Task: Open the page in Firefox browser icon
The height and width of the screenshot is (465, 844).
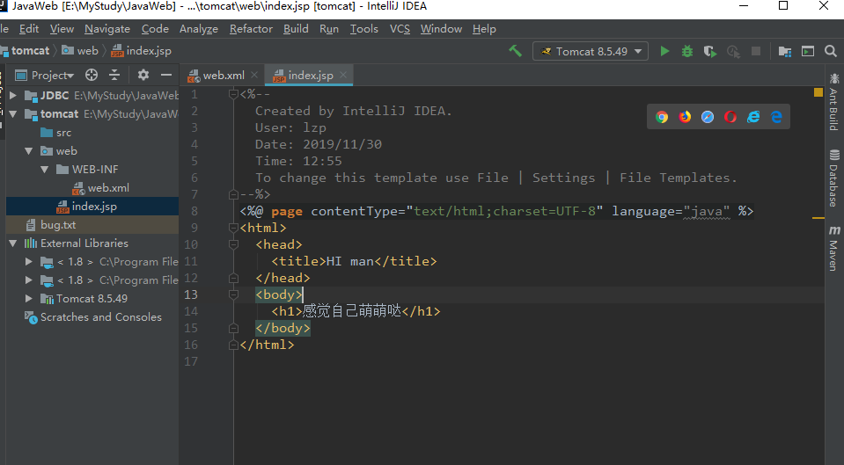Action: pyautogui.click(x=685, y=117)
